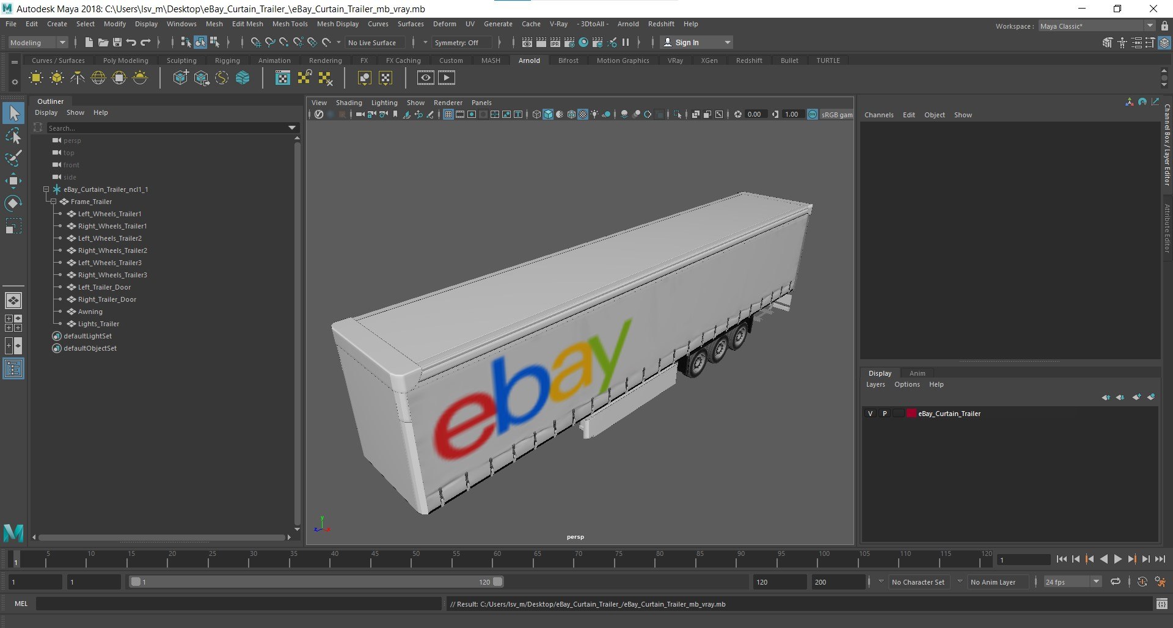Click the red color swatch of eBay_Curtain_Trailer layer
The height and width of the screenshot is (628, 1173).
point(912,414)
